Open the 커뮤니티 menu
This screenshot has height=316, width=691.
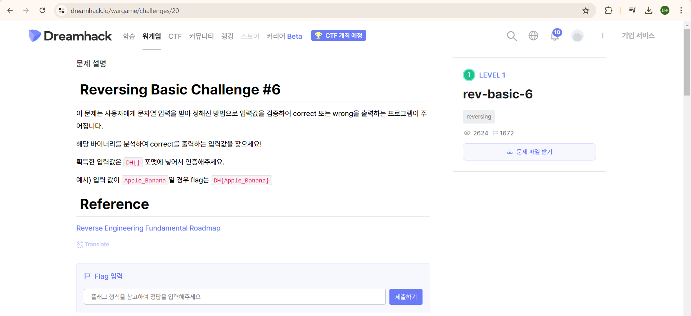click(201, 36)
